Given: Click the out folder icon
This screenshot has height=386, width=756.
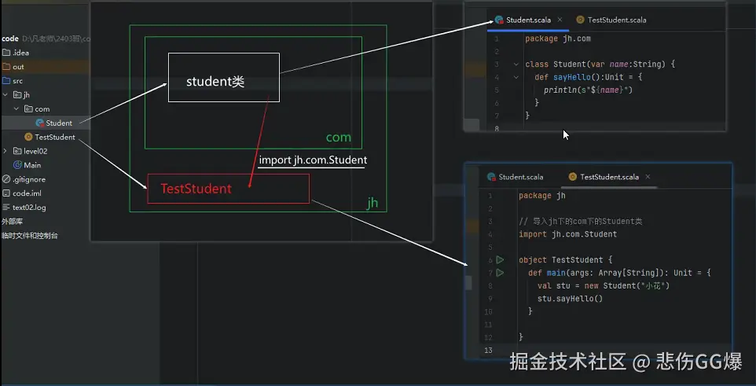Looking at the screenshot, I should click(6, 67).
